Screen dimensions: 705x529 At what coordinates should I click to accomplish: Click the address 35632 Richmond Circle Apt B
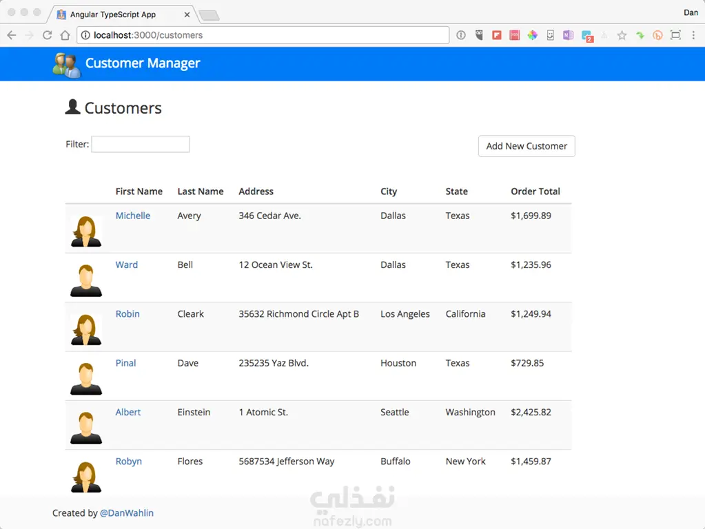pyautogui.click(x=298, y=313)
